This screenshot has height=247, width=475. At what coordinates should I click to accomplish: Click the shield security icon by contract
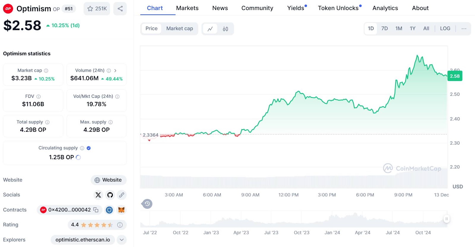[109, 210]
